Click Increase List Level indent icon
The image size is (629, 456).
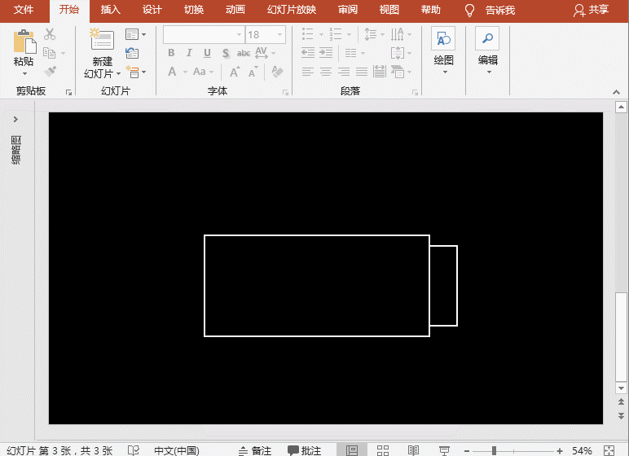point(326,53)
